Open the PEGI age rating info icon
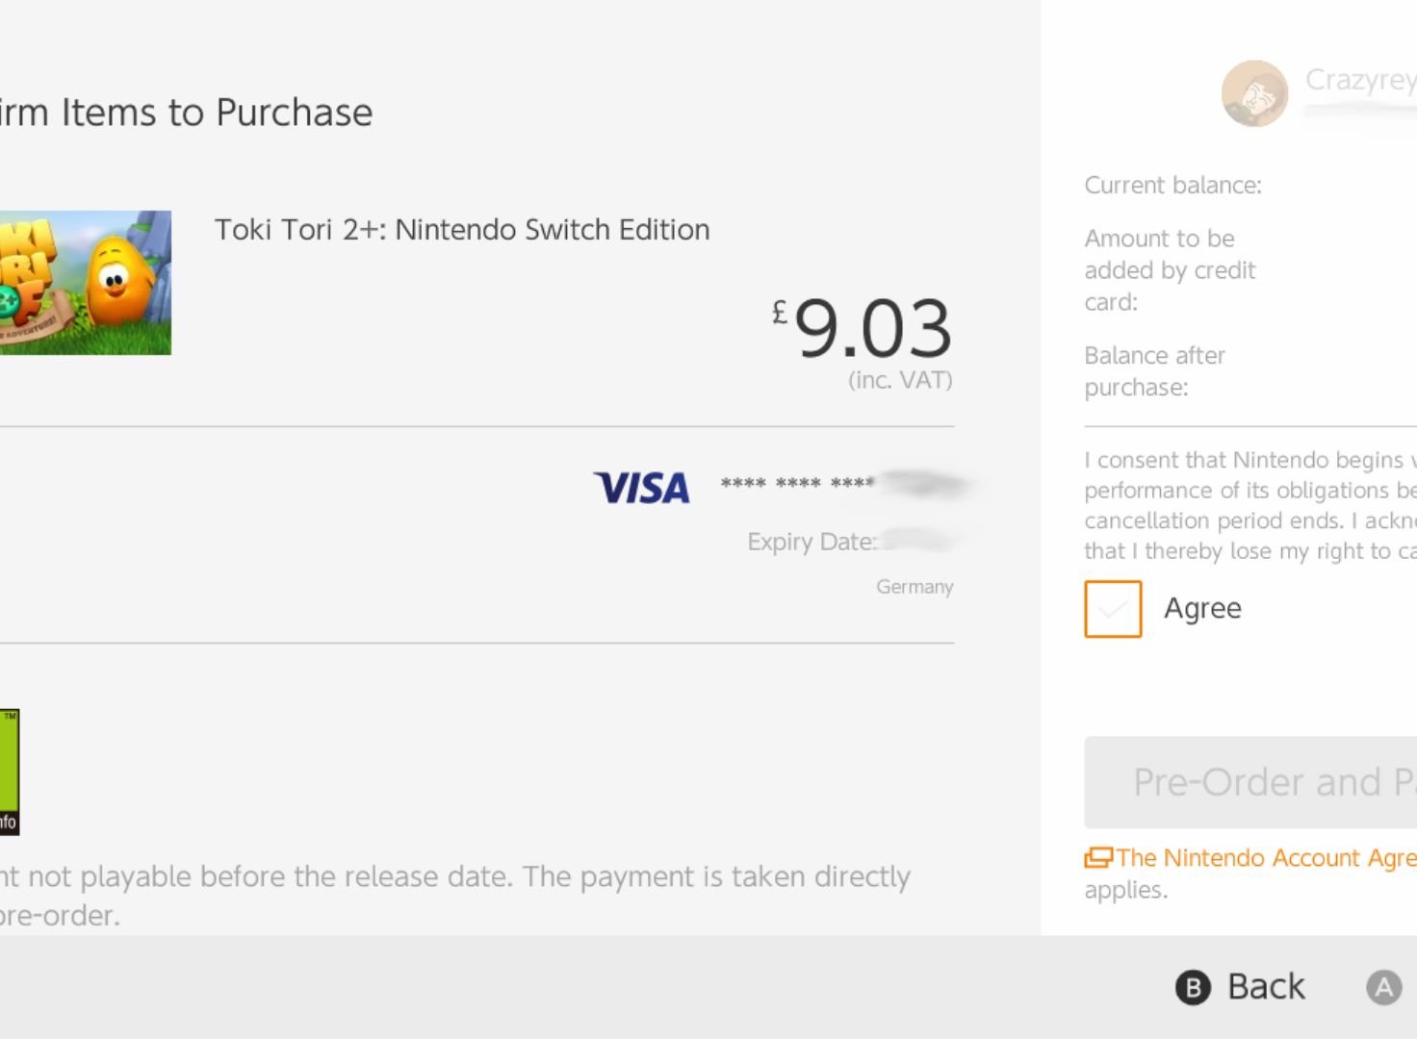The width and height of the screenshot is (1417, 1039). 10,772
